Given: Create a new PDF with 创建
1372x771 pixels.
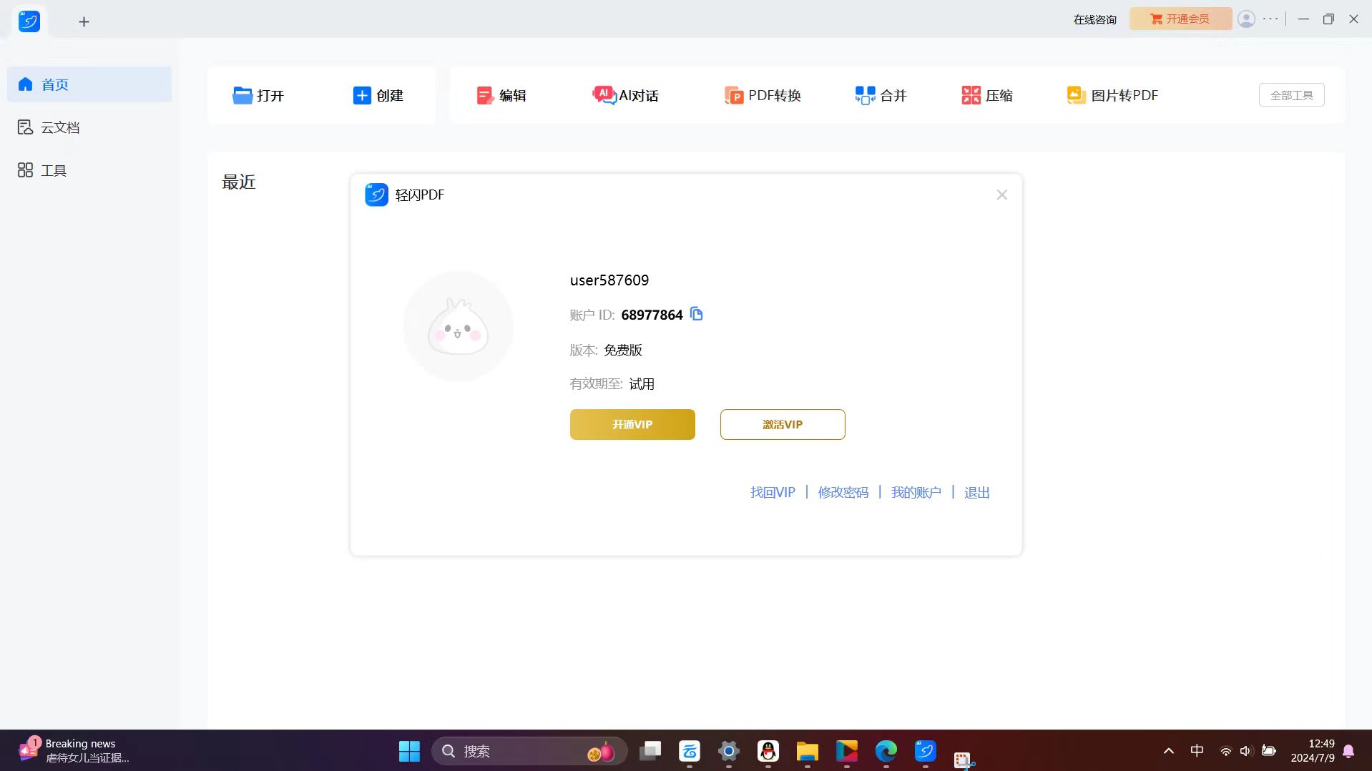Looking at the screenshot, I should (x=378, y=95).
